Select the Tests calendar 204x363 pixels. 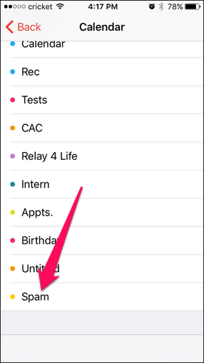pos(107,100)
